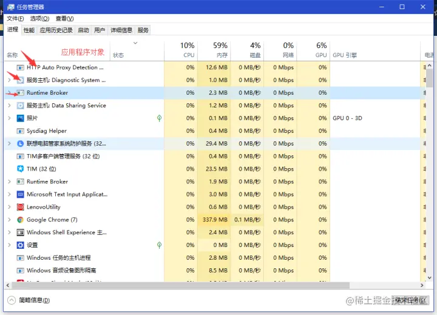
Task: Expand the Diagnostic System service host row
Action: point(9,80)
